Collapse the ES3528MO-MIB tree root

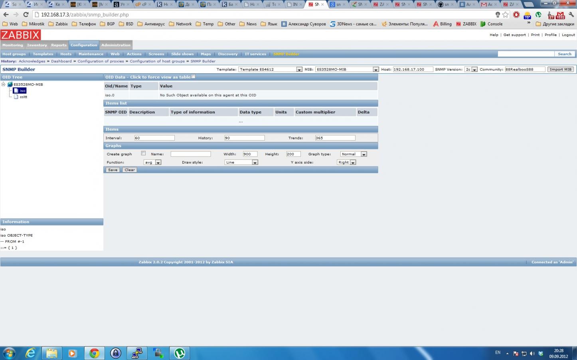tap(4, 84)
